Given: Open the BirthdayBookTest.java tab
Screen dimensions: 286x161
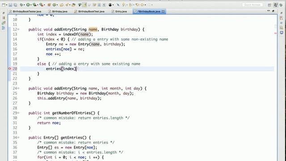Looking at the screenshot, I should (89, 11).
